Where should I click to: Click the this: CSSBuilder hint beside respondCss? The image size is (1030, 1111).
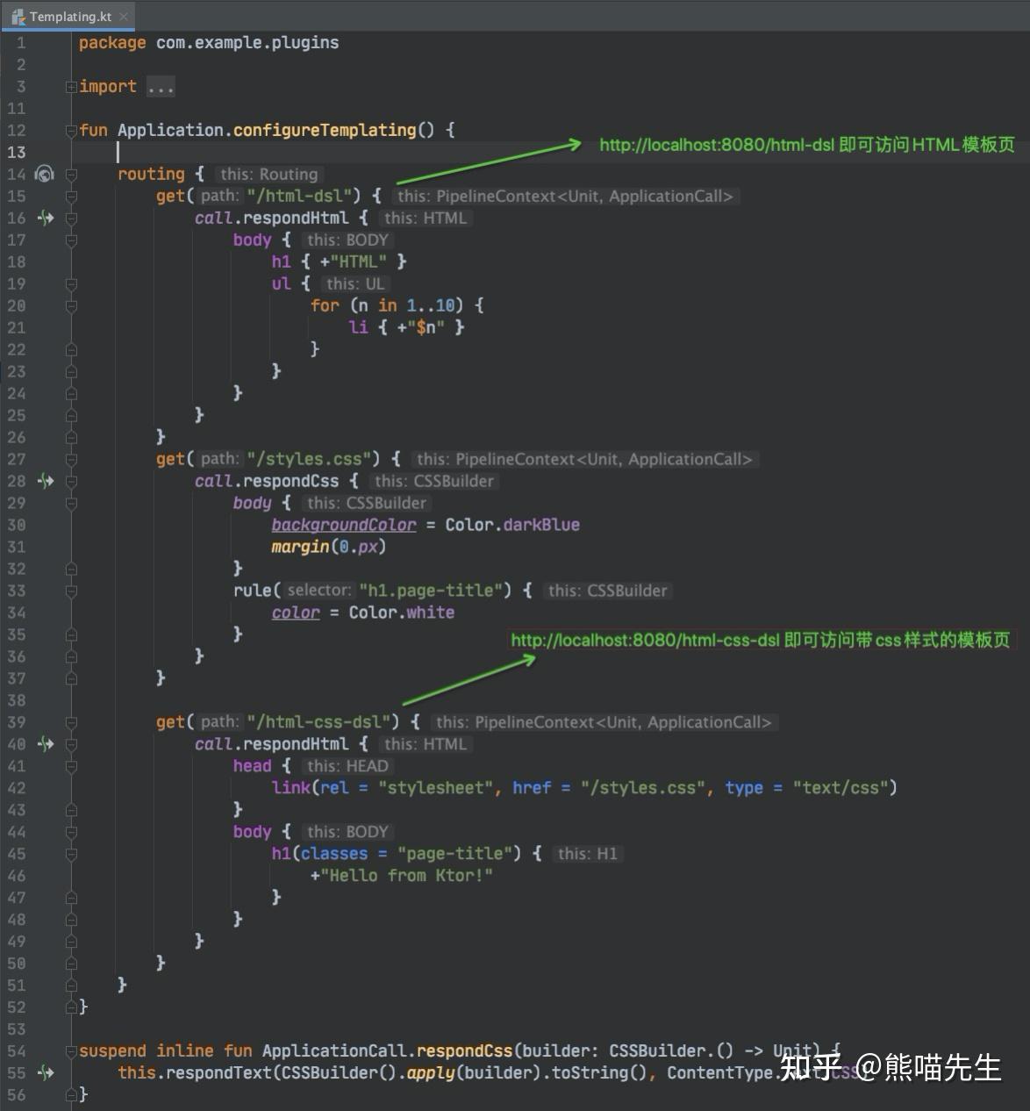437,481
